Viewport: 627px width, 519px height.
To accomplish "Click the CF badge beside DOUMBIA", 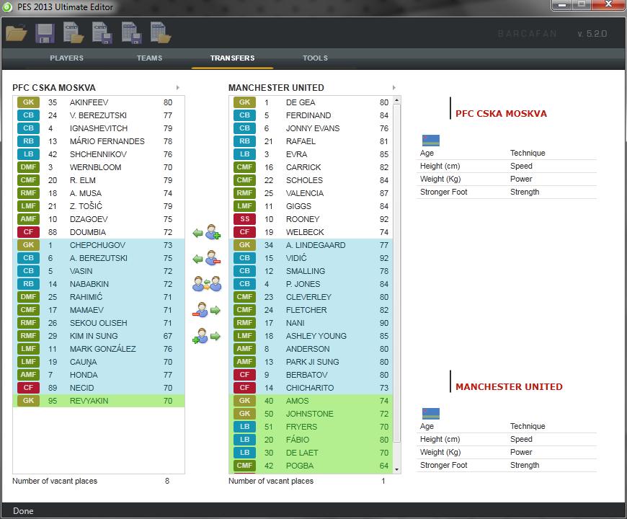I will pos(28,232).
